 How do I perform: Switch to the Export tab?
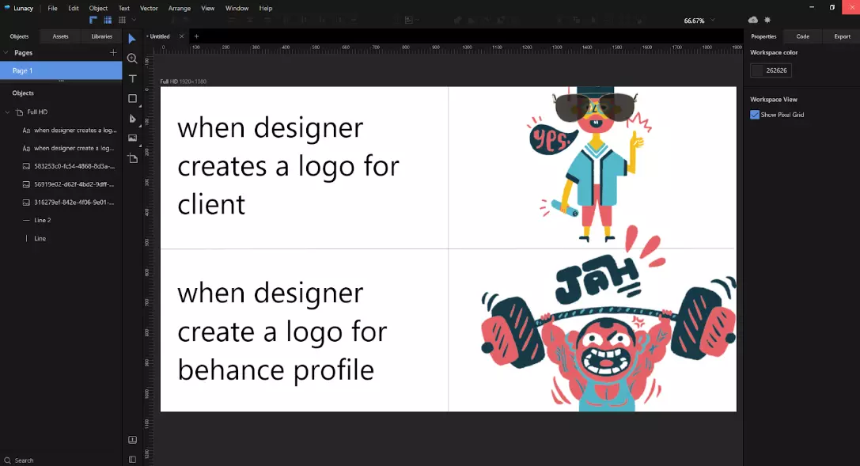[x=842, y=36]
